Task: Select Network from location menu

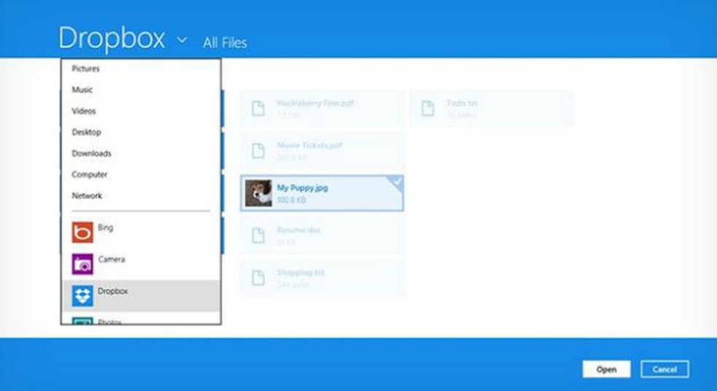Action: pyautogui.click(x=87, y=195)
